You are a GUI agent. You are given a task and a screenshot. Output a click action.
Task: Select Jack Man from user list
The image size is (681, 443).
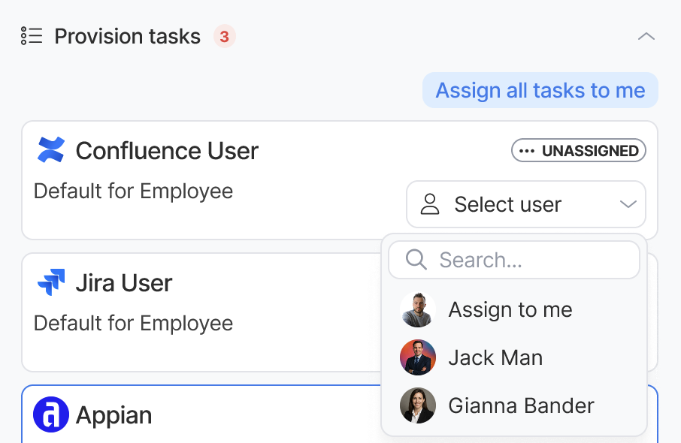click(x=495, y=357)
